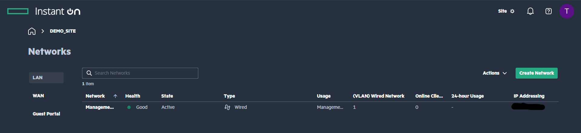This screenshot has width=581, height=133.
Task: Switch to the WAN tab
Action: pyautogui.click(x=38, y=96)
